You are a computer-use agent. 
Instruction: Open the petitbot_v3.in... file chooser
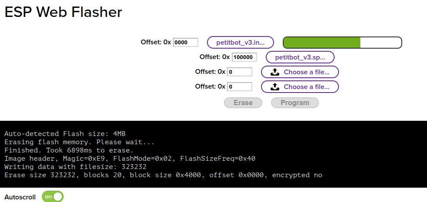(x=240, y=43)
